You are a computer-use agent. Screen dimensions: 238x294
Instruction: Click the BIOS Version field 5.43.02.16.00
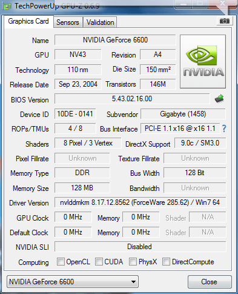(x=132, y=99)
